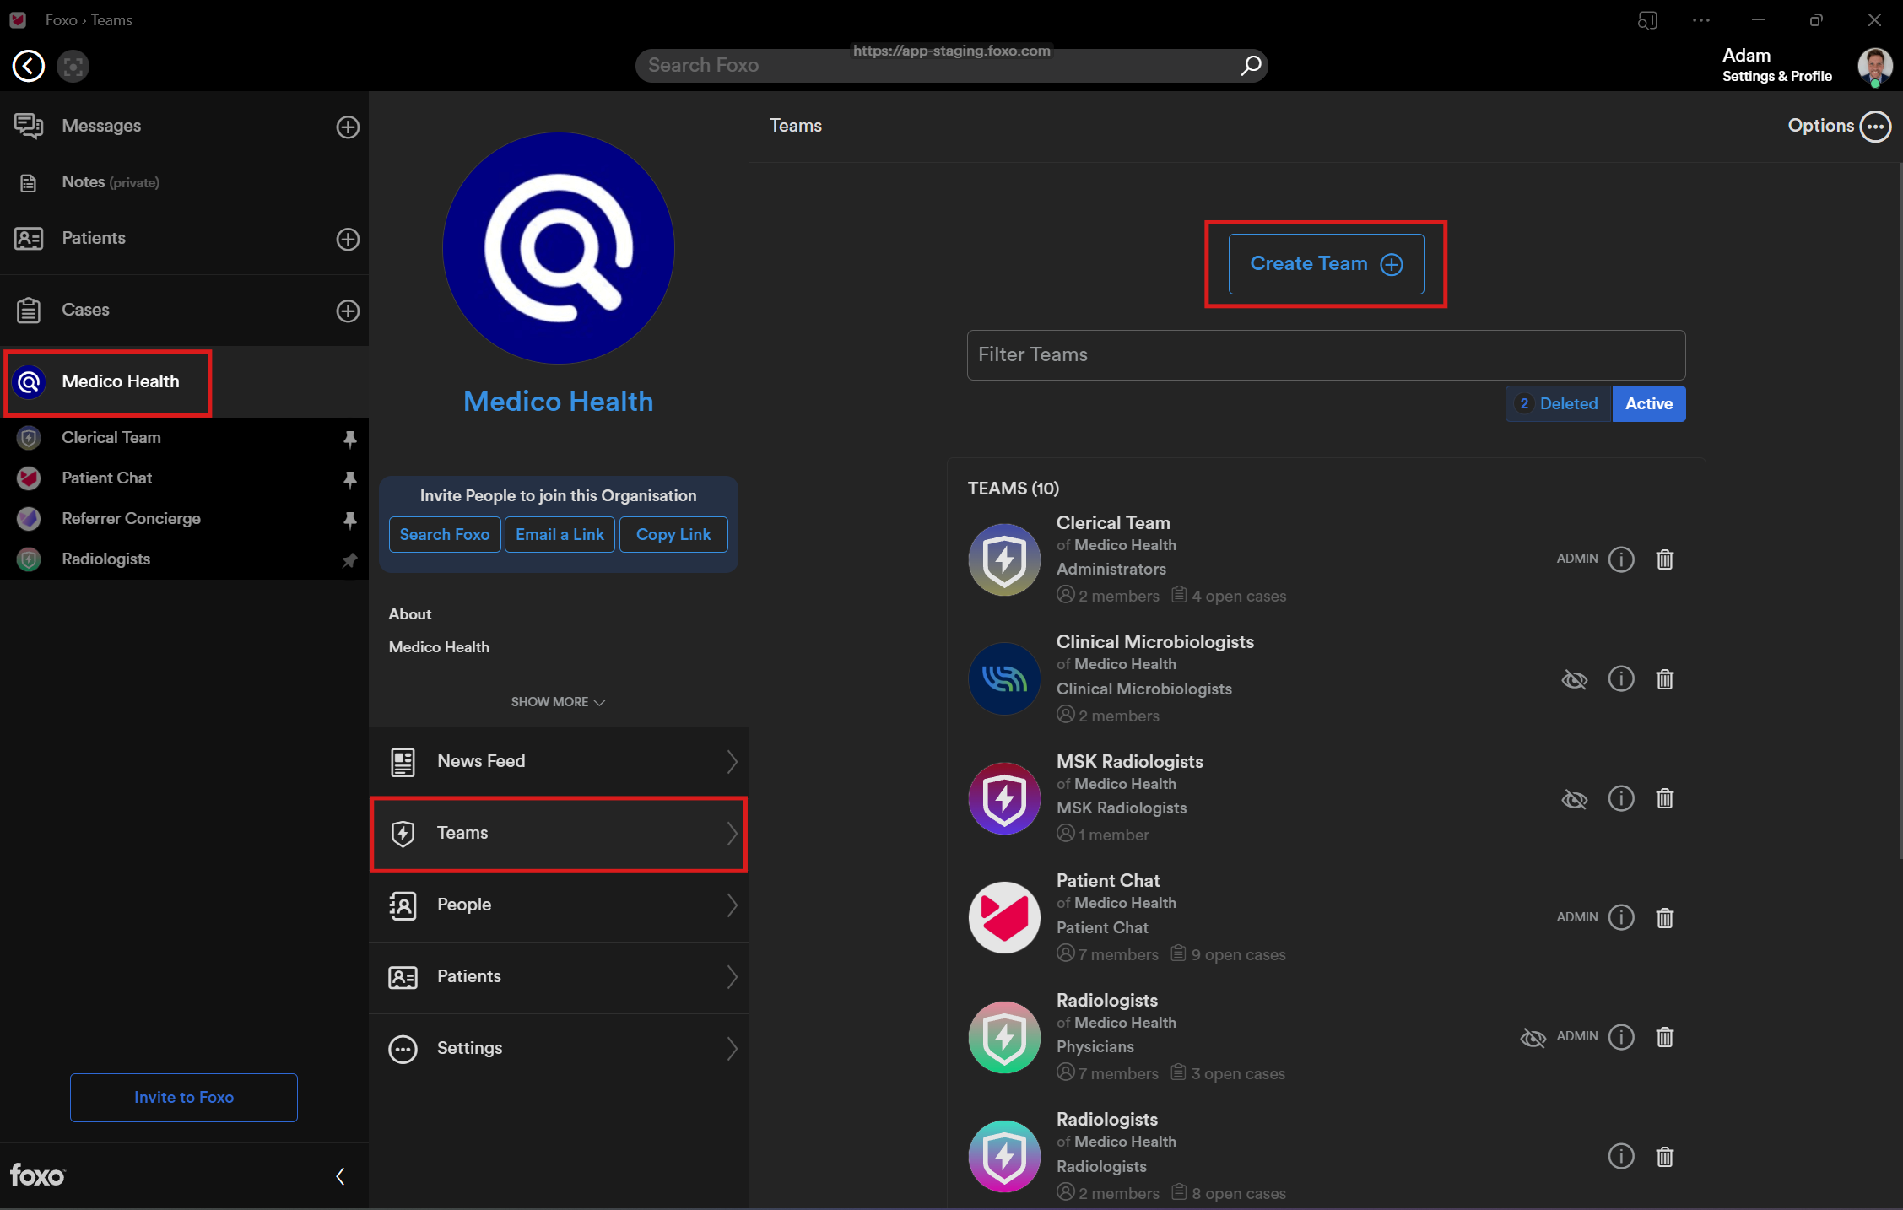The width and height of the screenshot is (1903, 1210).
Task: Click the Medico Health organisation logo
Action: tap(559, 248)
